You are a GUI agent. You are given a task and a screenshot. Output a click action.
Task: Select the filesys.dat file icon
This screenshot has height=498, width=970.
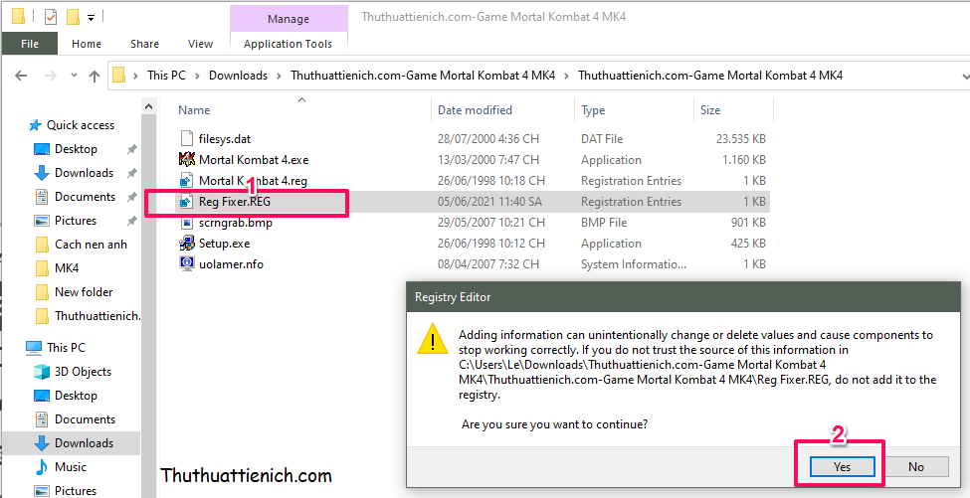[x=187, y=139]
